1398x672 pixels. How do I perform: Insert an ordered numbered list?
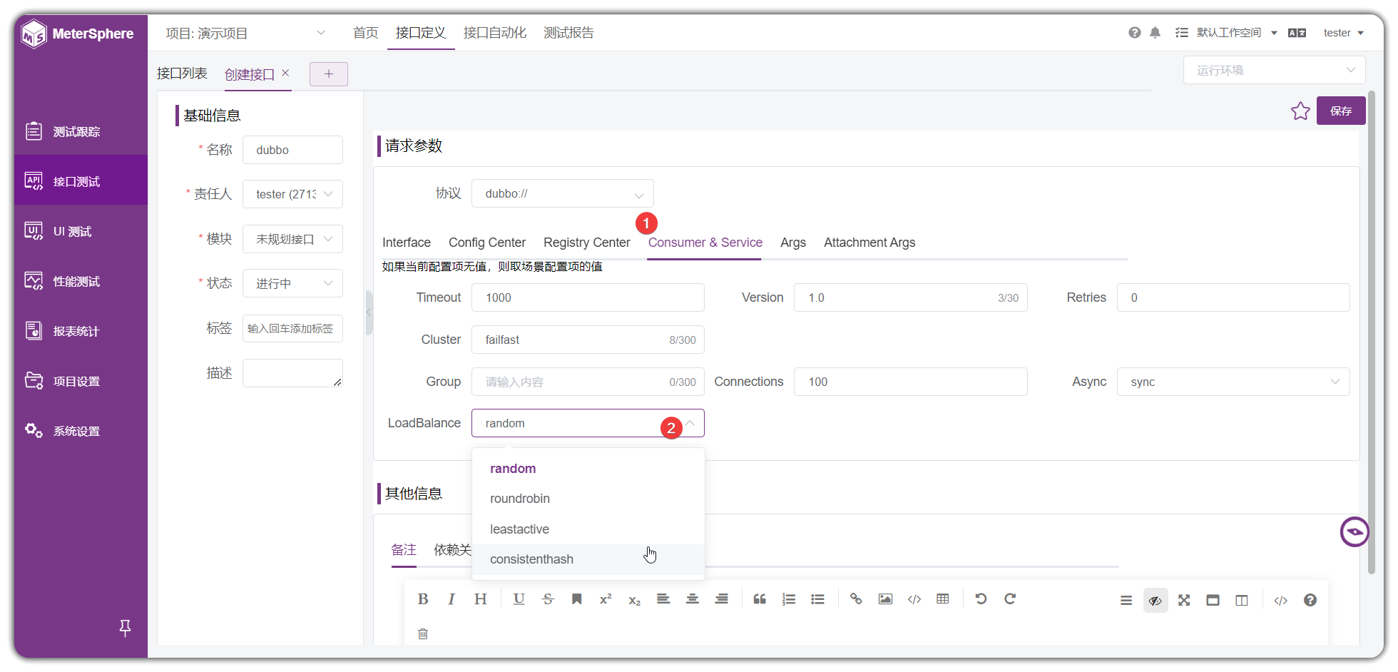pos(789,599)
